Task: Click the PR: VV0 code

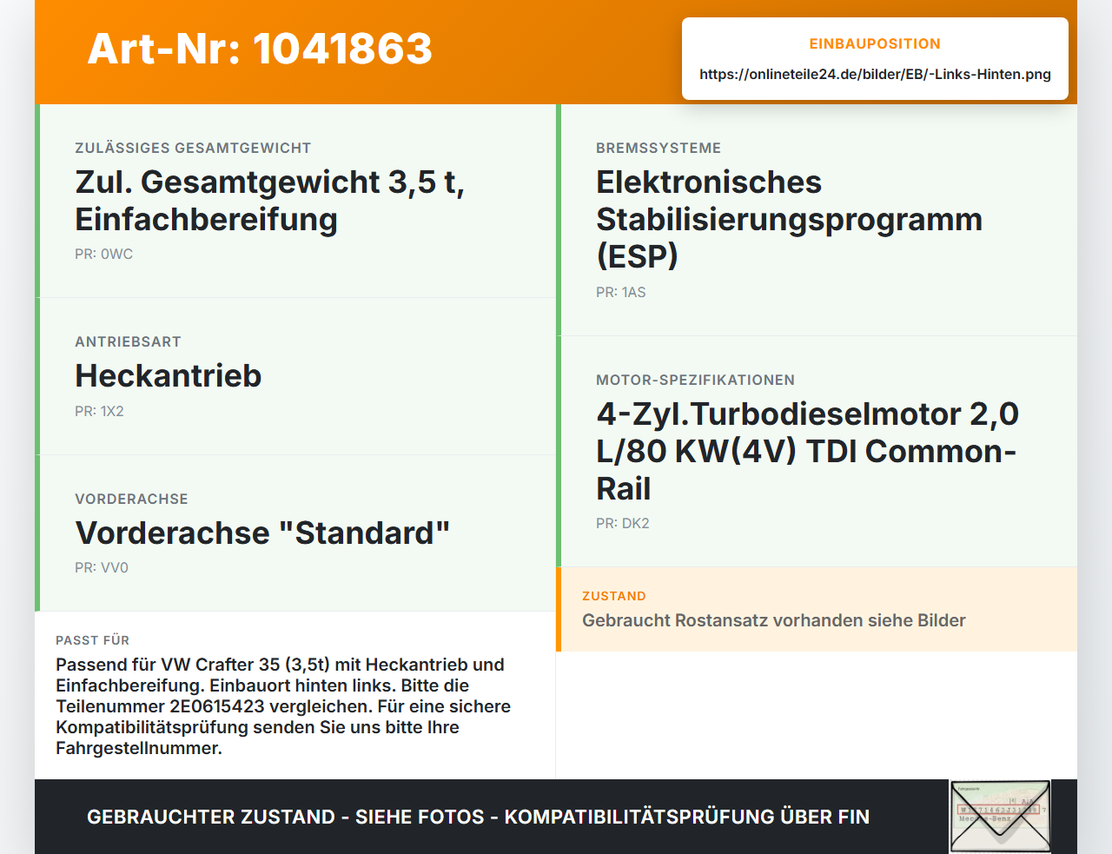Action: [102, 568]
